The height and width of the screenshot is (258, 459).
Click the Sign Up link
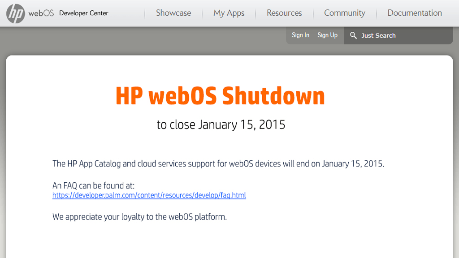click(328, 35)
